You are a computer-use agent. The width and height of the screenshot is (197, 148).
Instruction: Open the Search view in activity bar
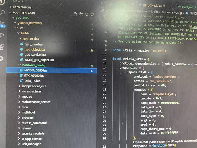click(x=3, y=12)
